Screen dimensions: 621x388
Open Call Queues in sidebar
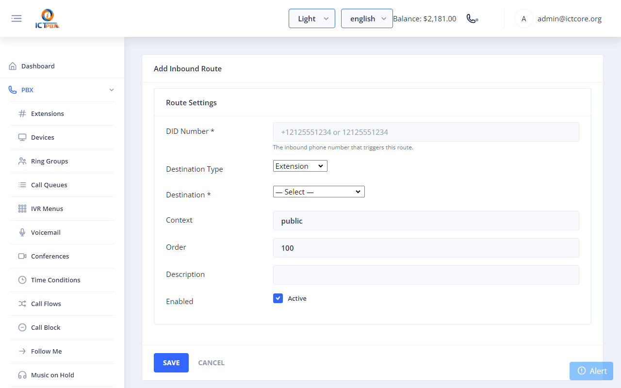point(62,185)
